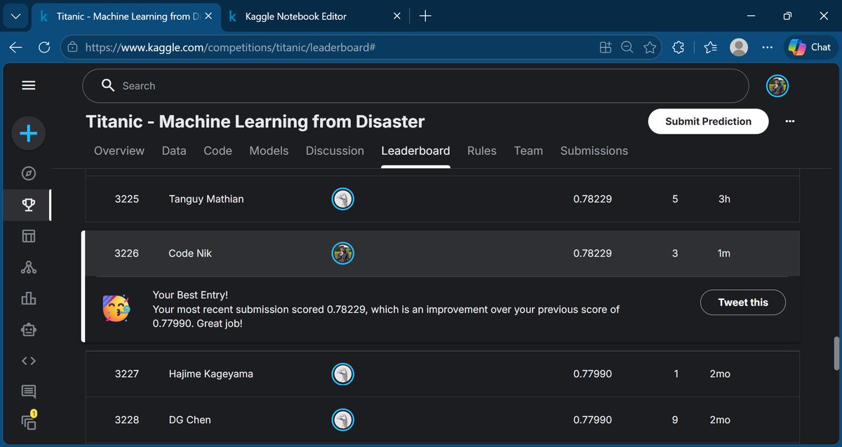Click the Tweet this button
This screenshot has height=447, width=842.
click(x=743, y=303)
